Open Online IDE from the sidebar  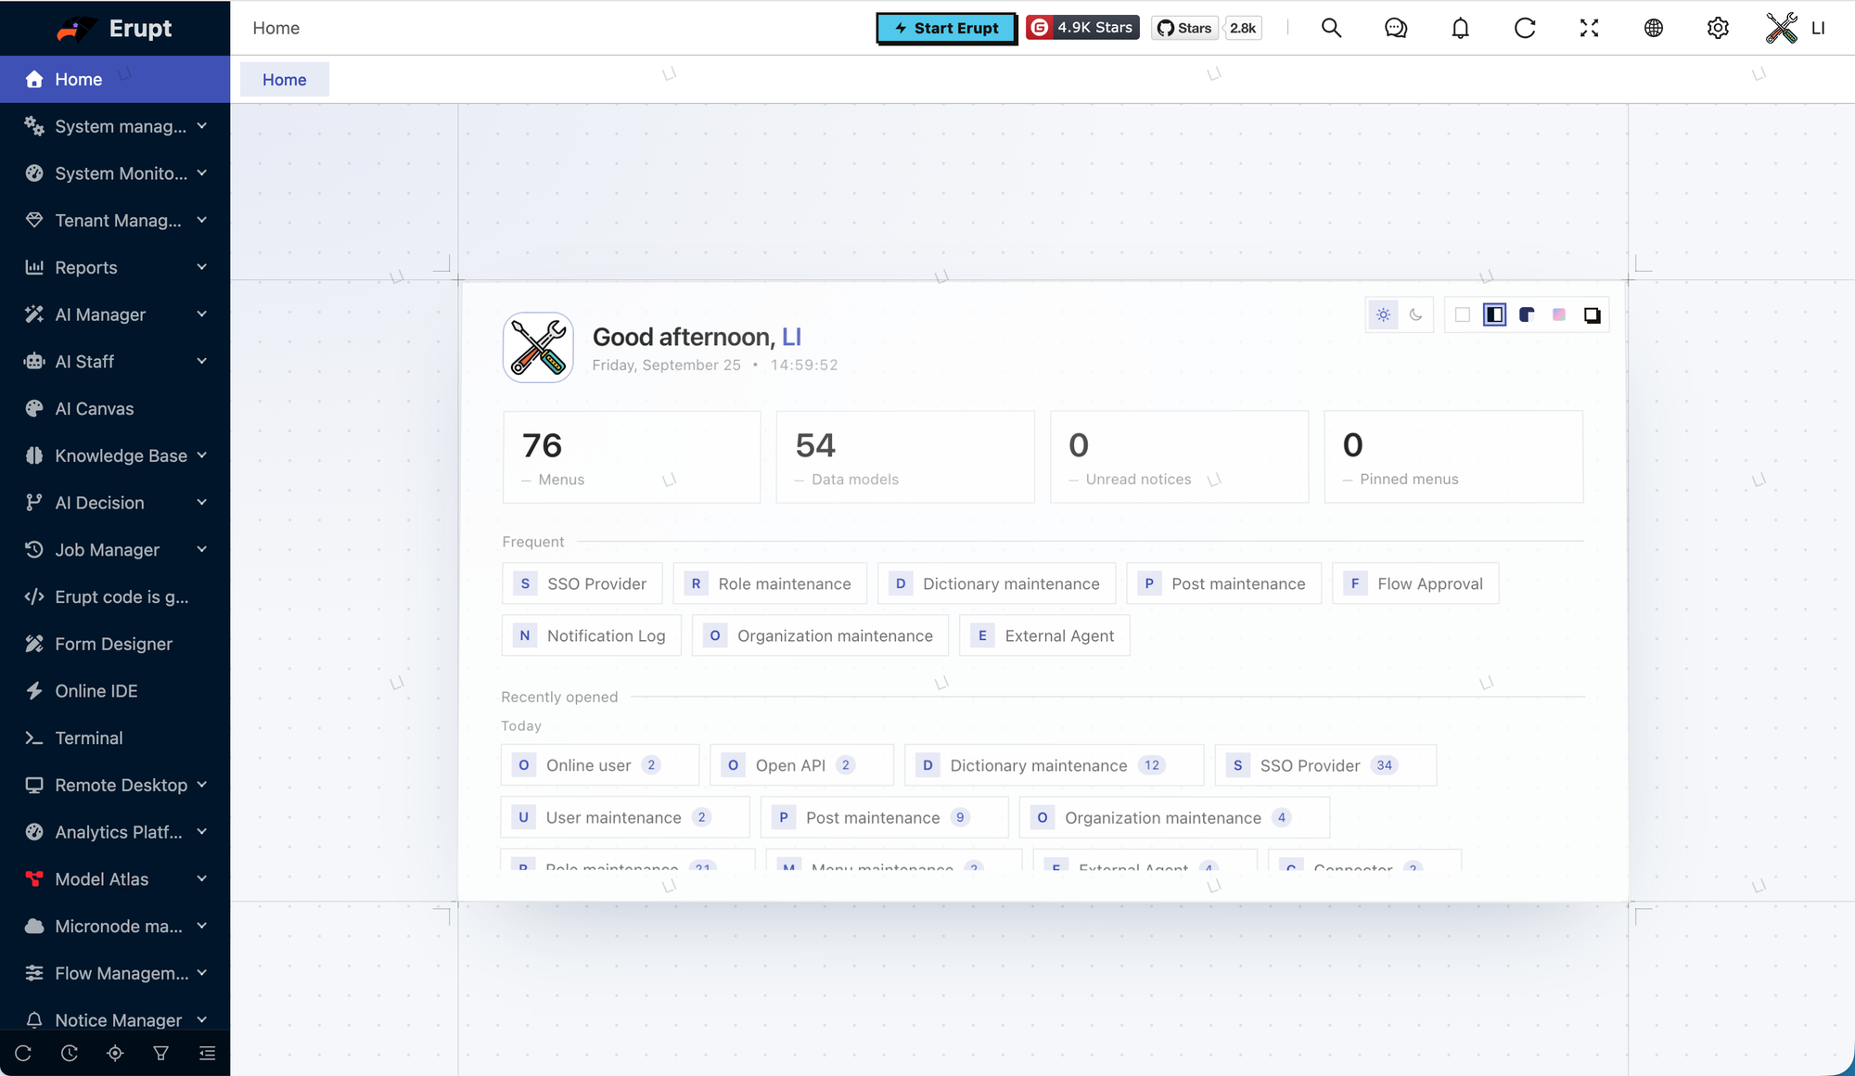pos(115,691)
